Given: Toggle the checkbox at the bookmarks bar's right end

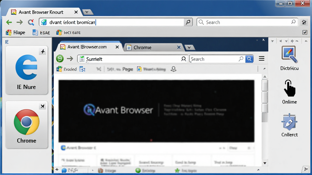Looking at the screenshot, I should click(305, 32).
